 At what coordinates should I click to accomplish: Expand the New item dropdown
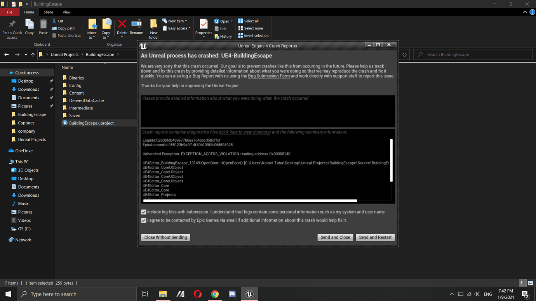(175, 21)
